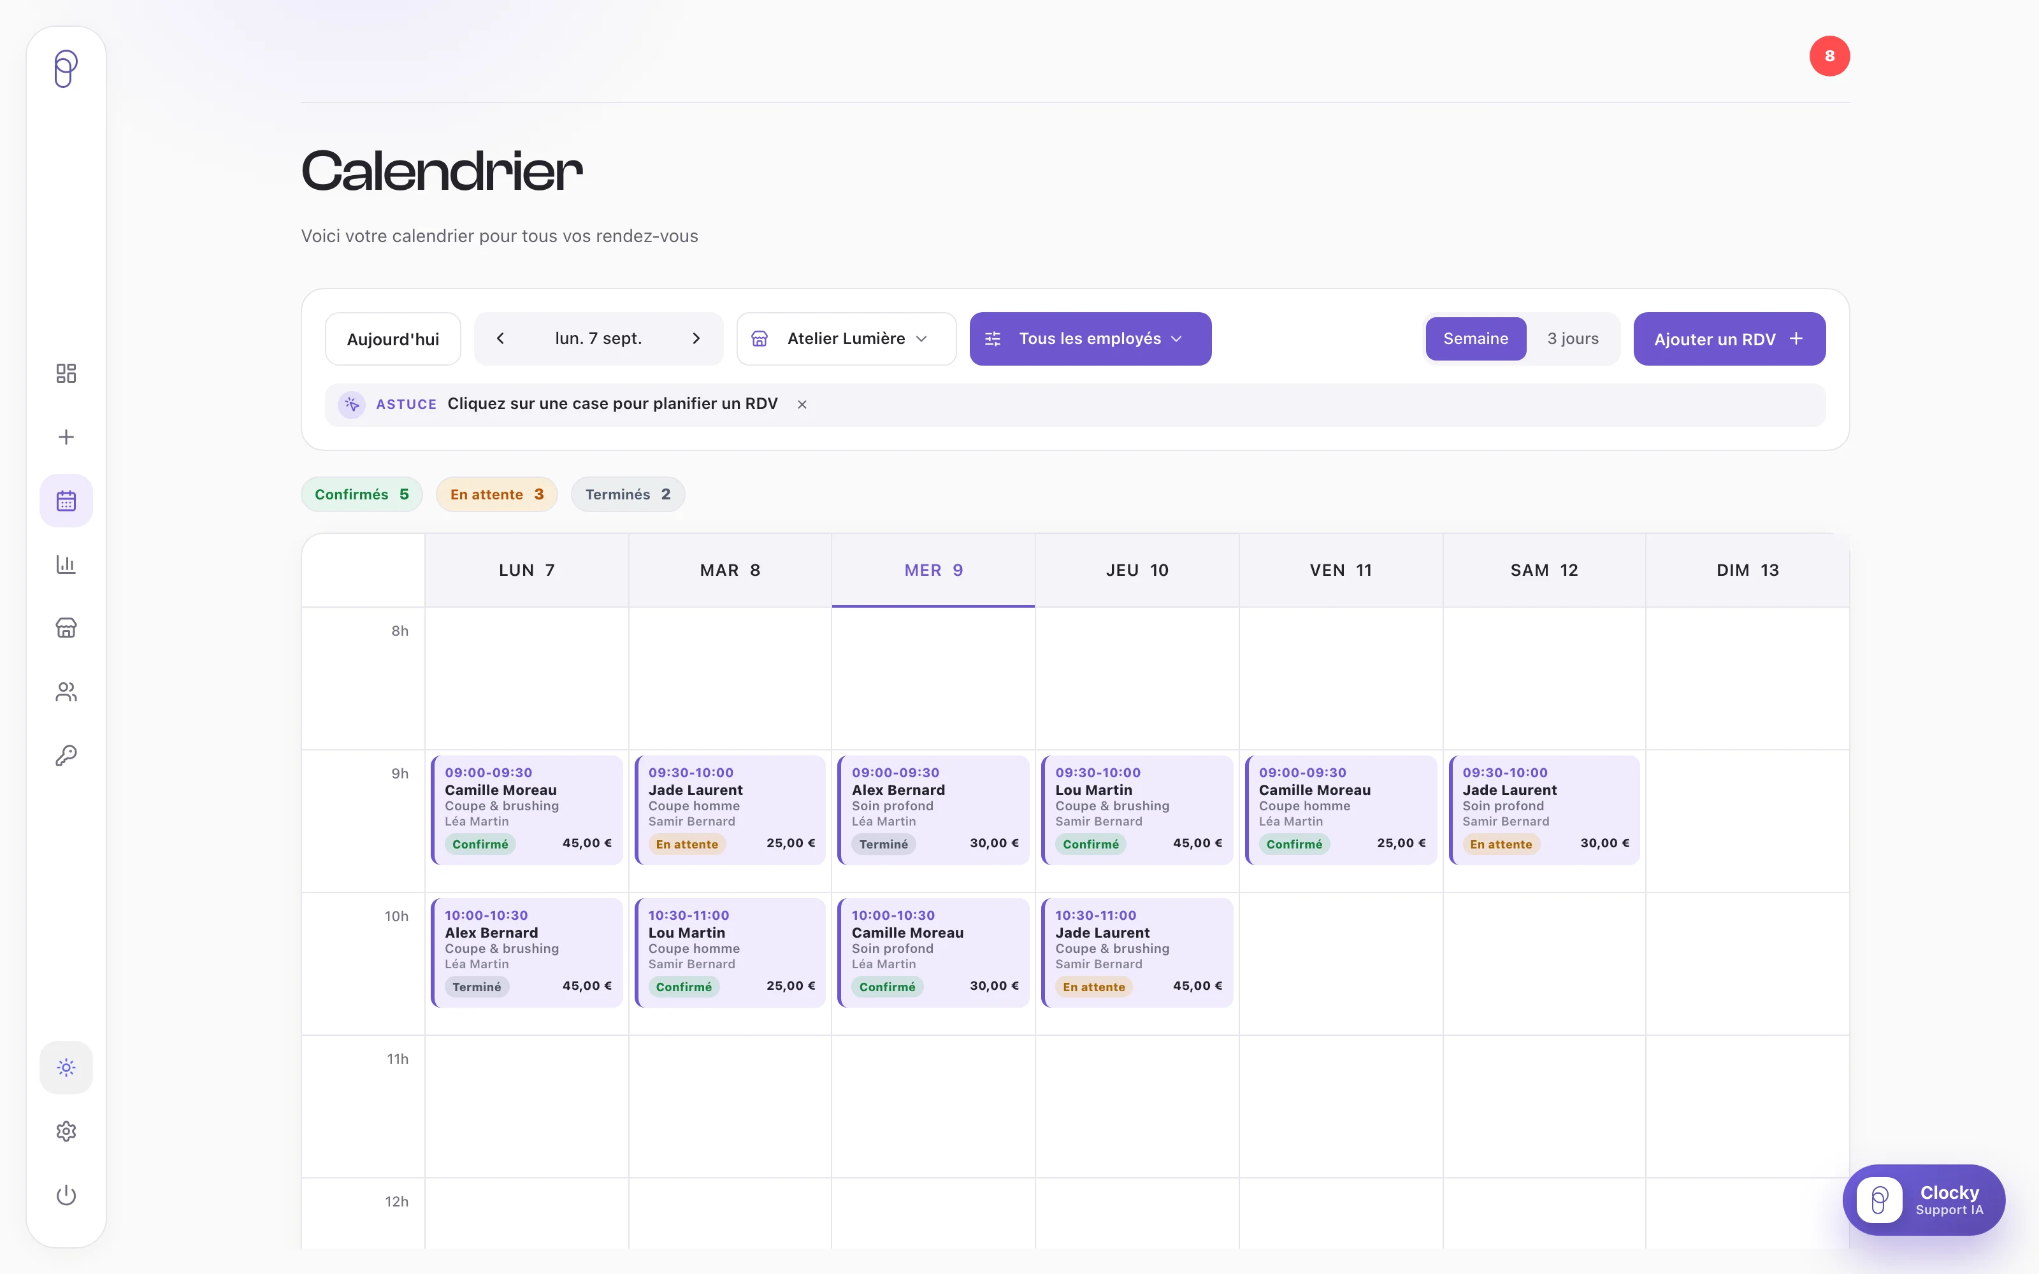
Task: Open the dashboard grid icon in sidebar
Action: [x=66, y=373]
